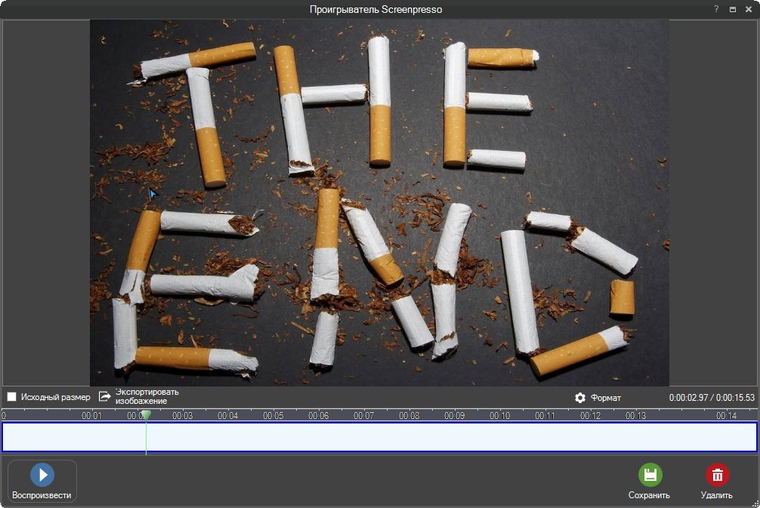
Task: Enable the Исходный размер checkbox
Action: click(11, 396)
